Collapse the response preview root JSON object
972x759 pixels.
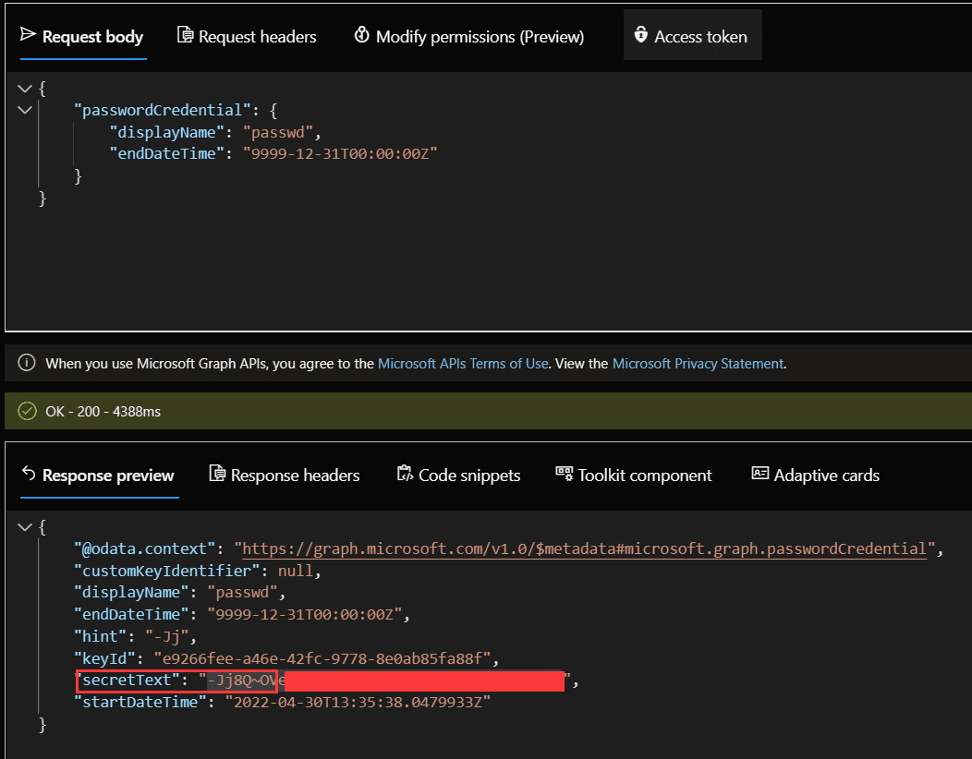25,526
